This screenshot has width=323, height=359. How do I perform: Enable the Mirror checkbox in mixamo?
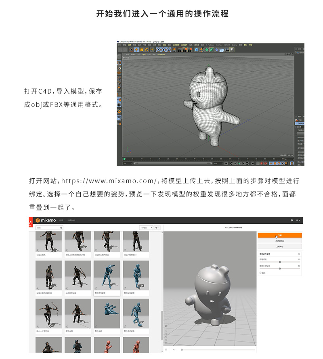260,273
